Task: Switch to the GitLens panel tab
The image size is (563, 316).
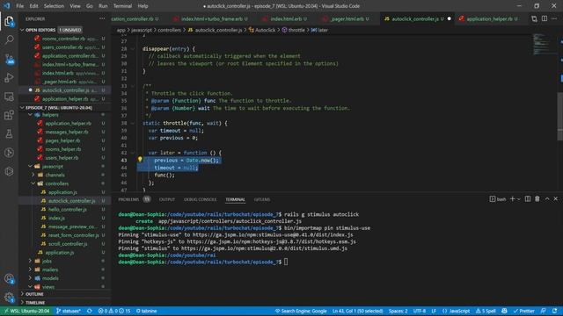Action: point(262,199)
